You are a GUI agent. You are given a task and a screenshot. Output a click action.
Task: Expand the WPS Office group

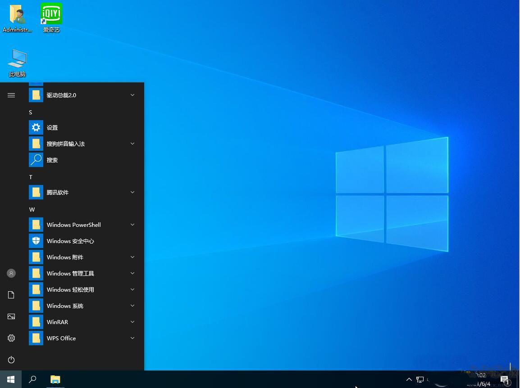click(x=132, y=338)
